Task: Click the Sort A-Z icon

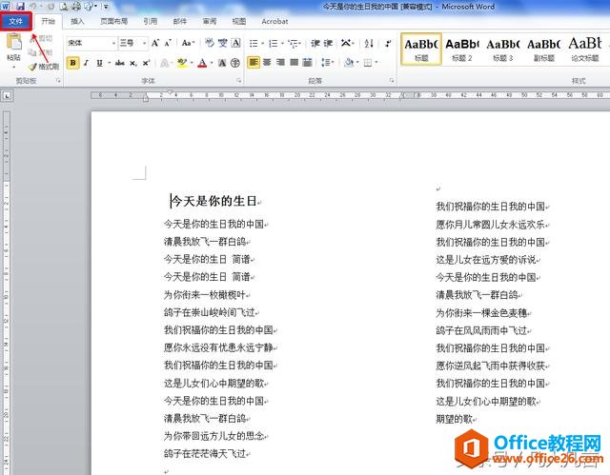Action: point(369,43)
